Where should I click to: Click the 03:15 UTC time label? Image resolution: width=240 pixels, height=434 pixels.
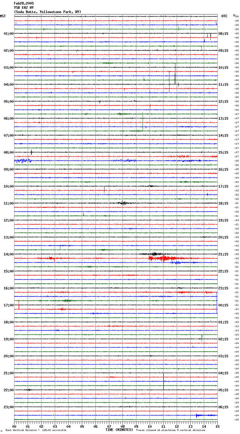[223, 356]
